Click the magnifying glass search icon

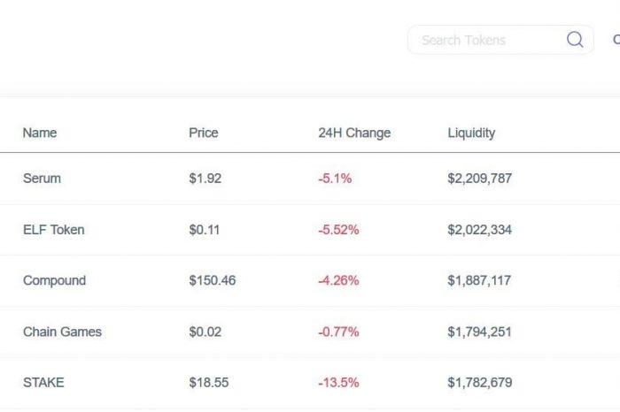(575, 40)
